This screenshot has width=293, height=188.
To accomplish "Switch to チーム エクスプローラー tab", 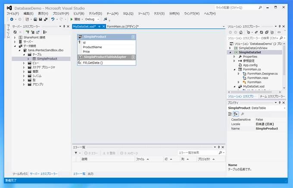I will [272, 96].
